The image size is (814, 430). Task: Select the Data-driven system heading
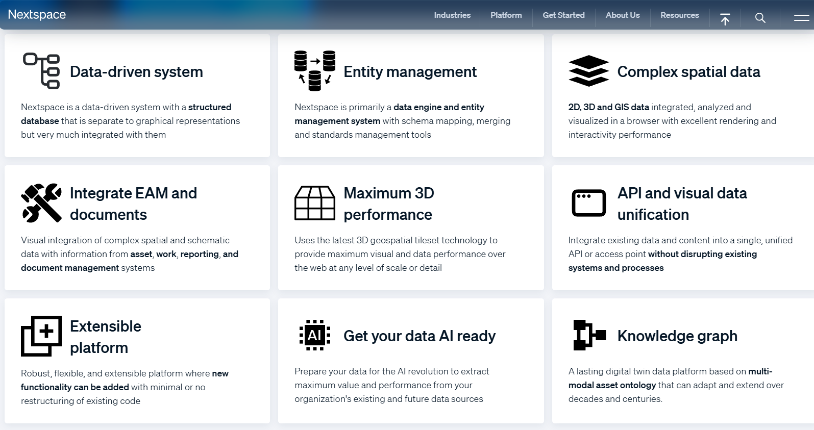click(x=136, y=72)
